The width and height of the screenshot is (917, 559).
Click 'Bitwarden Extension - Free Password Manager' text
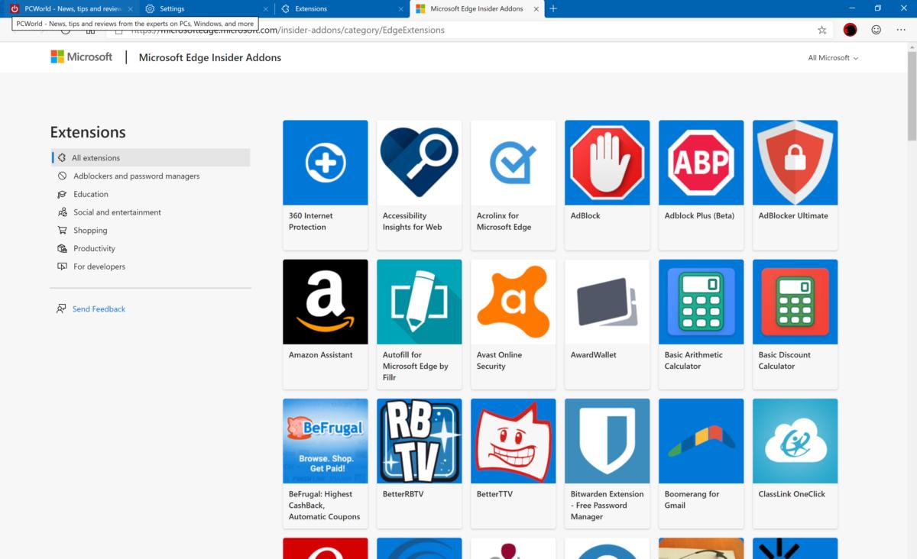(607, 506)
